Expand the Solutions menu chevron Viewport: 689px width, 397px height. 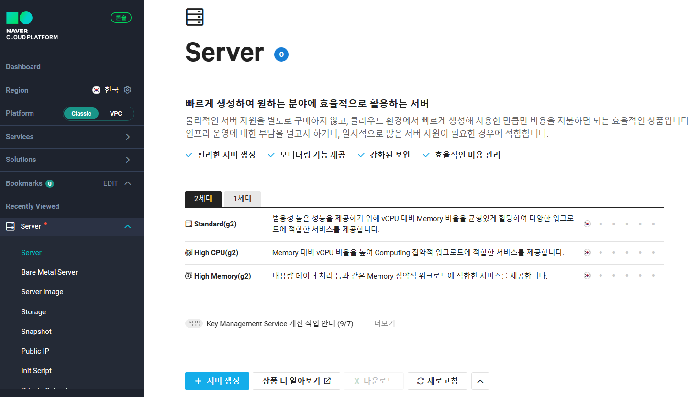pos(128,160)
